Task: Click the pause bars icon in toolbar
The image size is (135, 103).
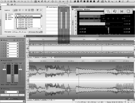Action: [109, 1]
